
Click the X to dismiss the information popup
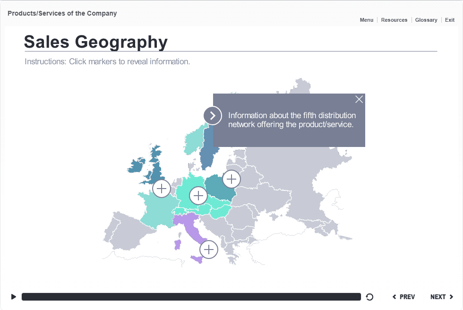[359, 99]
